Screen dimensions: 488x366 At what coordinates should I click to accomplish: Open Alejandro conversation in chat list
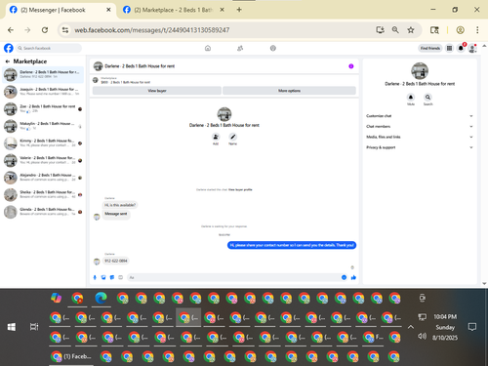[x=43, y=178]
